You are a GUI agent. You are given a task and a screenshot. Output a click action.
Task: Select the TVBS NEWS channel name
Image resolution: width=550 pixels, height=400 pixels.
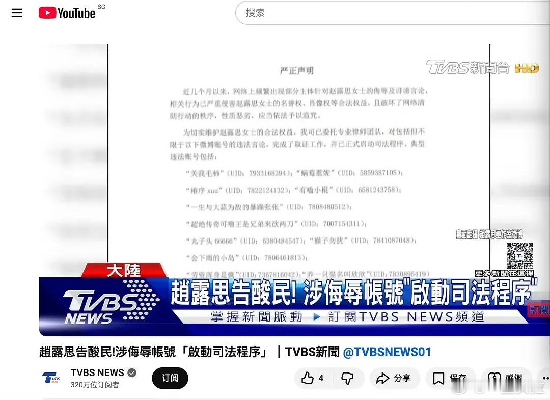(x=97, y=372)
